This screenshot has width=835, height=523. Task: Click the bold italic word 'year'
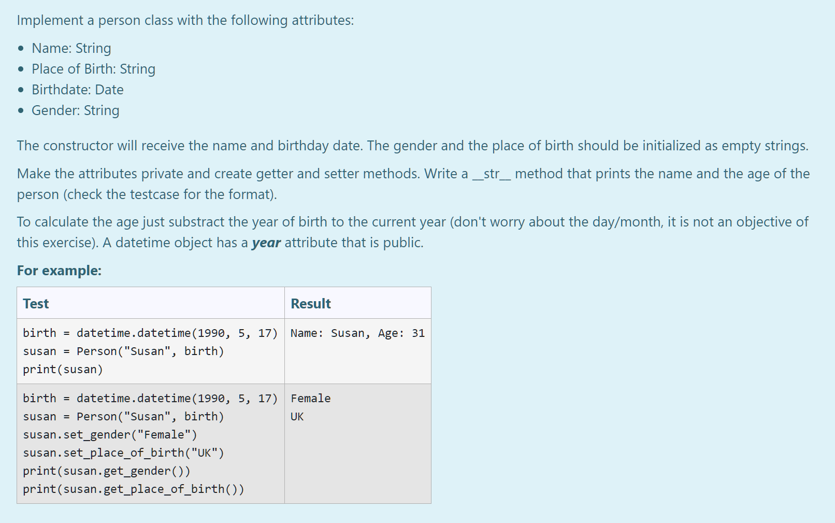point(266,242)
